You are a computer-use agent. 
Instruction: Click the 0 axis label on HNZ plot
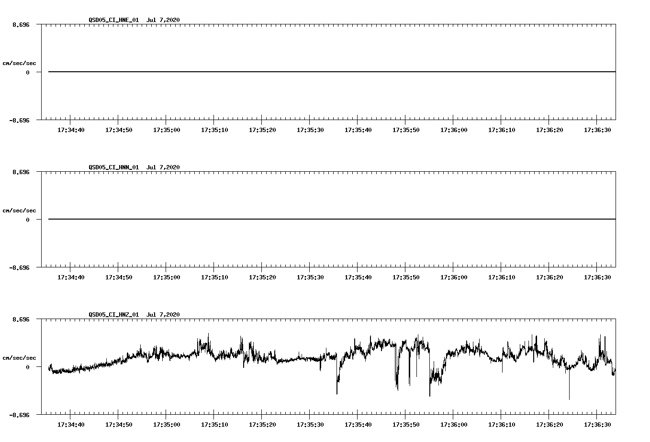pyautogui.click(x=28, y=367)
